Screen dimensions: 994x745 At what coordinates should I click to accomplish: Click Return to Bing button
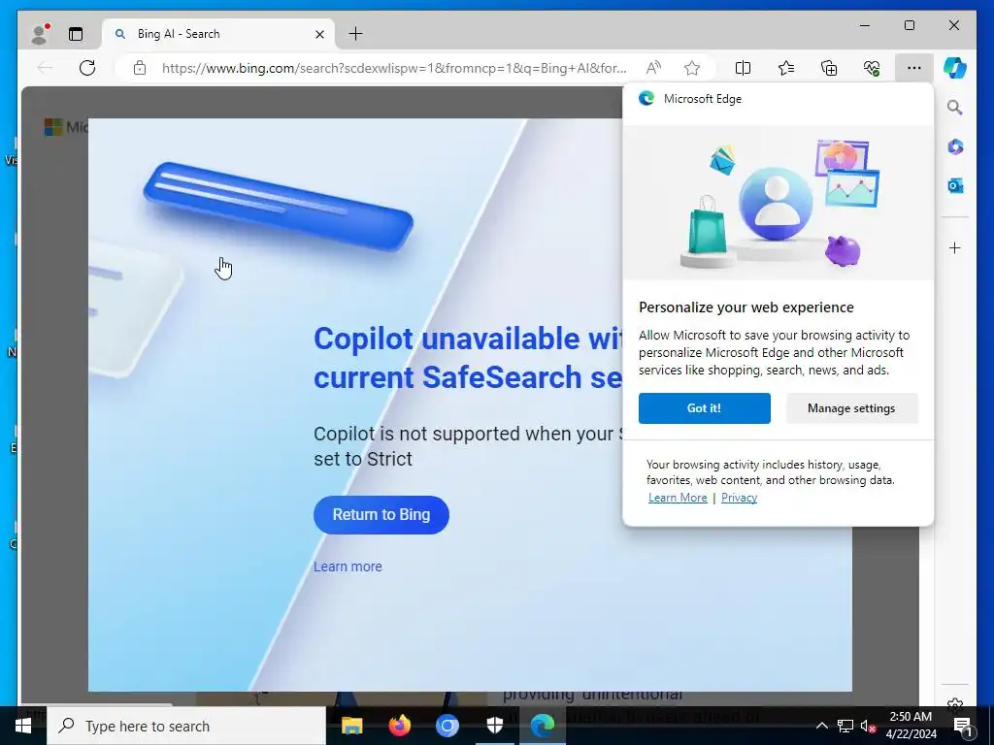[381, 514]
